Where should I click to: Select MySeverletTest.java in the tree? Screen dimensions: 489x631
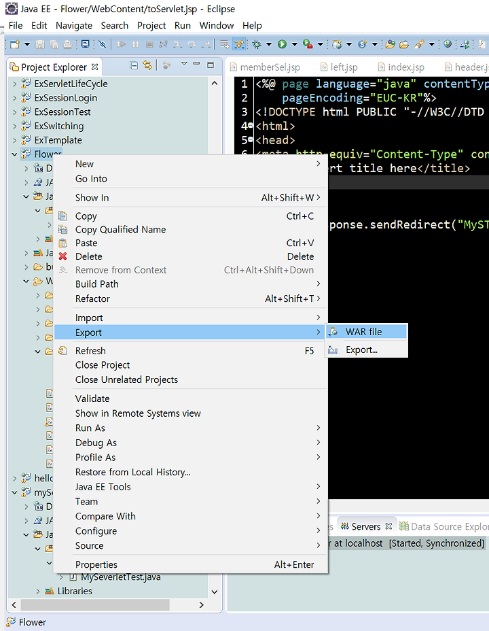point(120,577)
